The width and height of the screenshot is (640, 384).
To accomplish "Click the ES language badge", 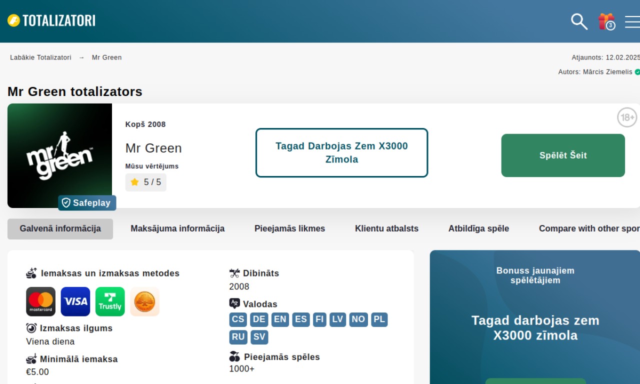I will 301,319.
